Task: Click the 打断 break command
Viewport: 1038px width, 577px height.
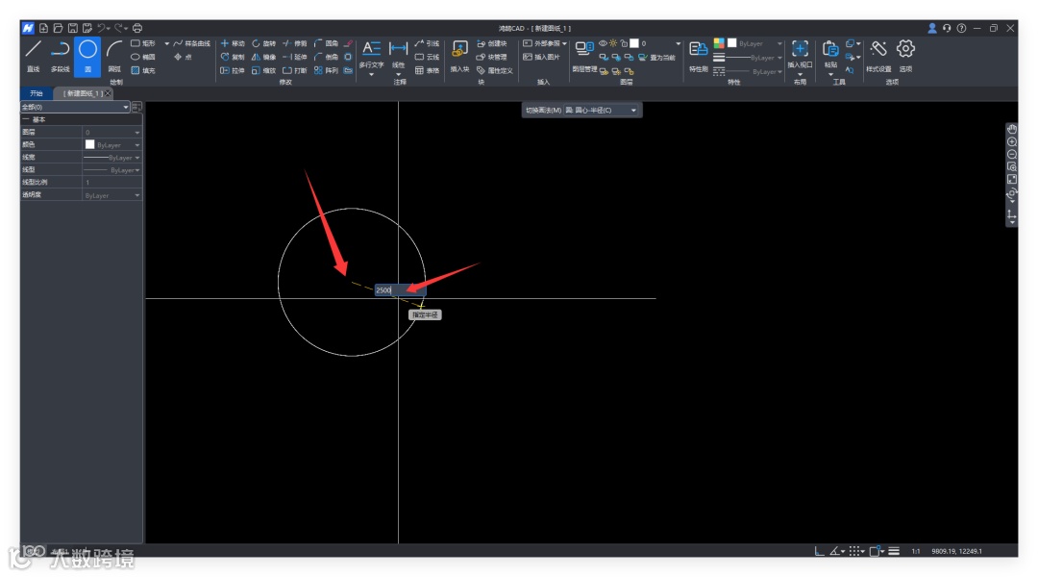Action: tap(295, 70)
